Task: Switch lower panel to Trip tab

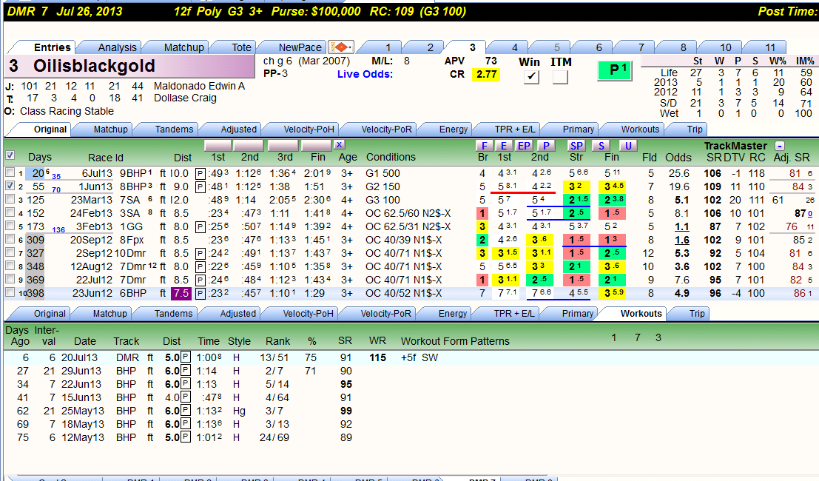Action: 697,314
